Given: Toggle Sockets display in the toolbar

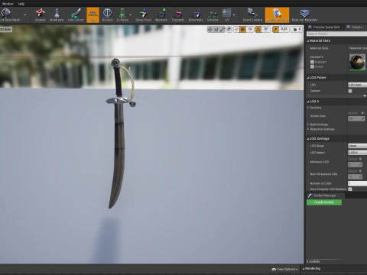Looking at the screenshot, I should (40, 15).
